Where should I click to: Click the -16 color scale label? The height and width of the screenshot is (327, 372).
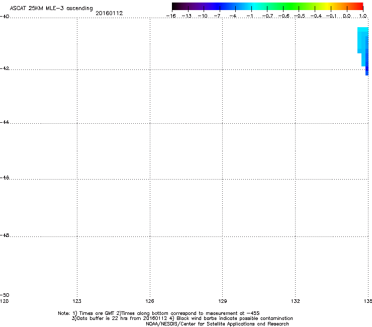click(x=171, y=16)
